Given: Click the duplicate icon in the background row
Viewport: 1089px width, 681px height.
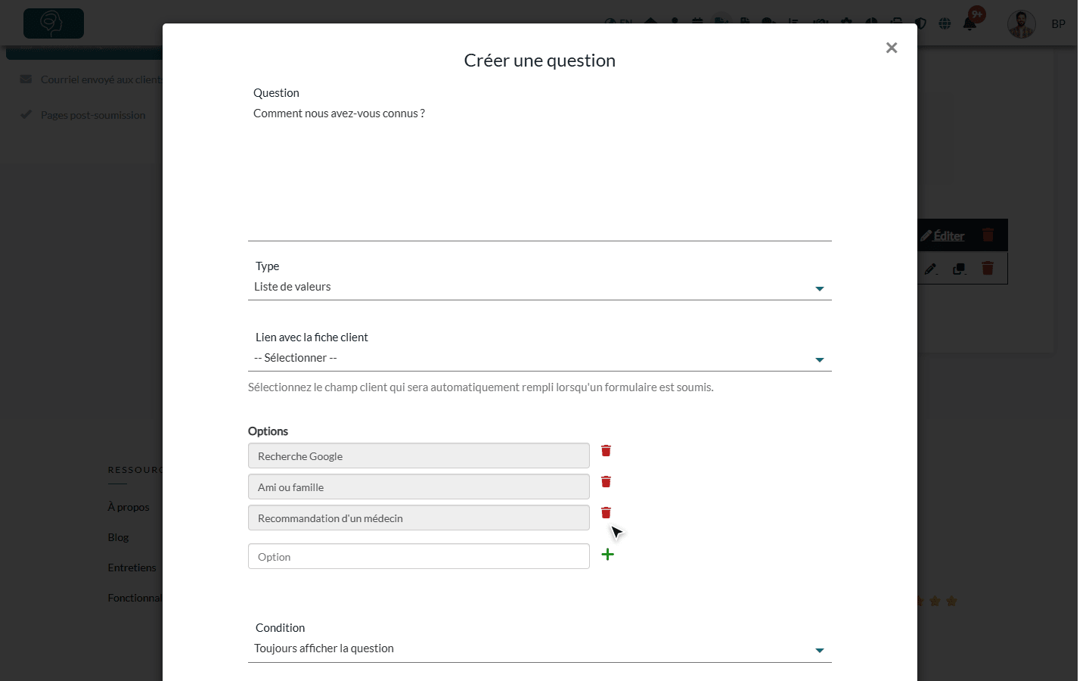Looking at the screenshot, I should (x=959, y=269).
